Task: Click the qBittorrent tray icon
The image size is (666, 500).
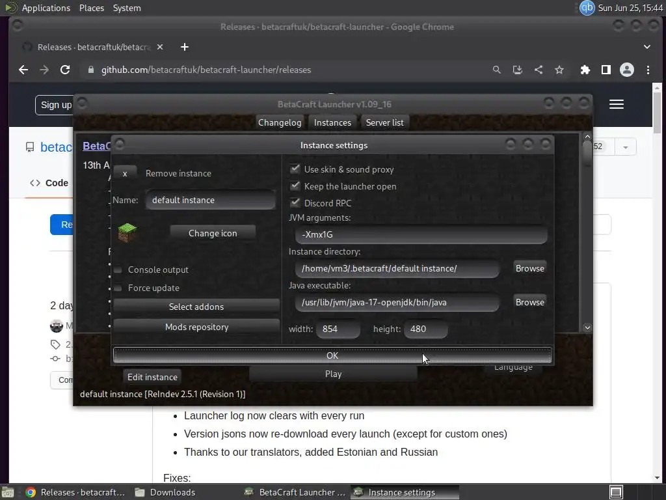Action: pos(587,8)
